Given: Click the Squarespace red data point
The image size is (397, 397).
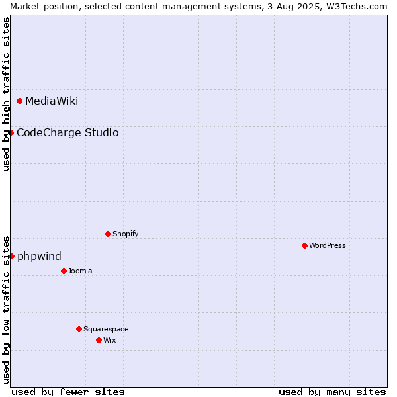Looking at the screenshot, I should (x=79, y=329).
